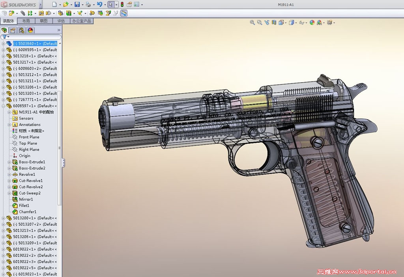Viewport: 404px width, 277px height.
Task: Click the Insert Components icon
Action: [x=11, y=13]
